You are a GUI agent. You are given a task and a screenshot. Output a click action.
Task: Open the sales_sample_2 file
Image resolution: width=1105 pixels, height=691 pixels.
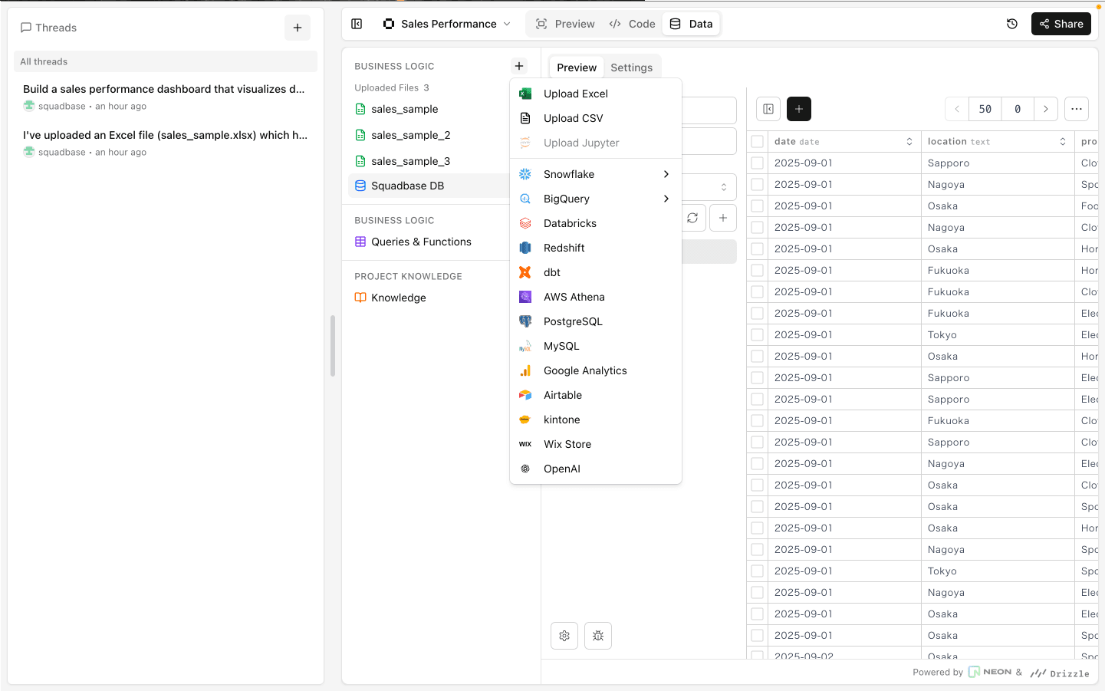(410, 135)
